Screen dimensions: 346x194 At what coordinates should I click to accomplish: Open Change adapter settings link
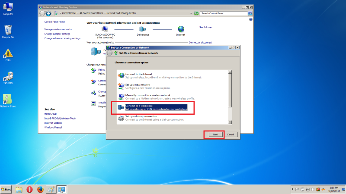(57, 34)
